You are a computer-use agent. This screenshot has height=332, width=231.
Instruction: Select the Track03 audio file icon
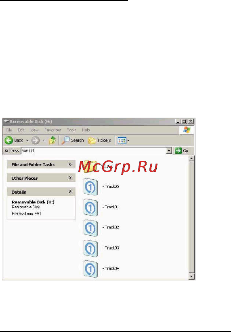tap(90, 248)
